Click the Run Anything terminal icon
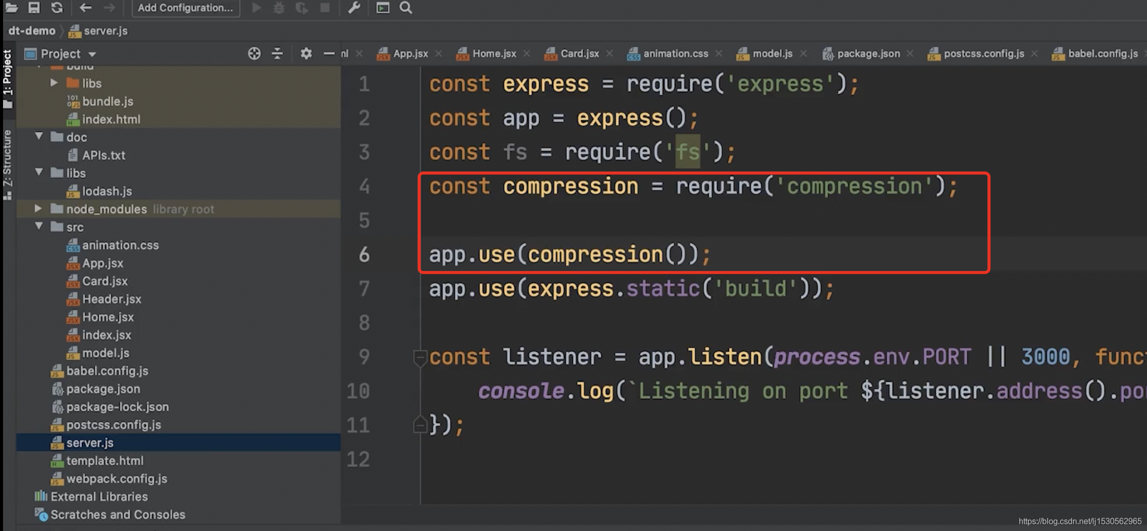 383,8
